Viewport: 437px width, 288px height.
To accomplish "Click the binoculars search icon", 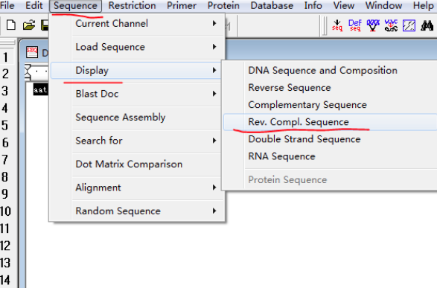I will click(x=427, y=25).
